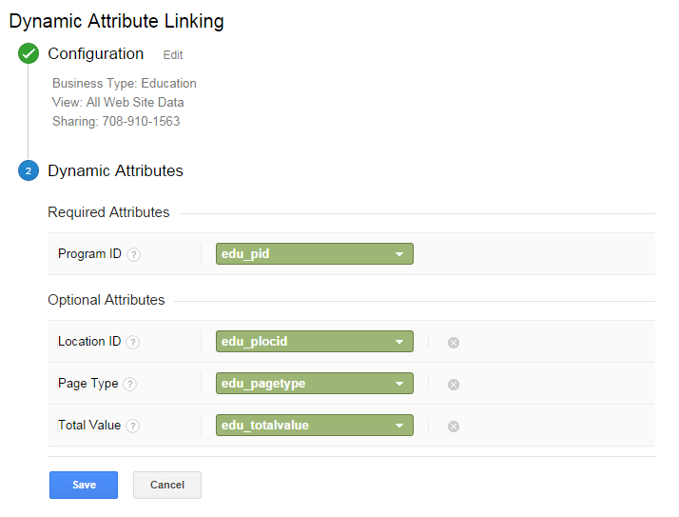This screenshot has width=679, height=517.
Task: Click the green Configuration completed checkmark
Action: coord(29,54)
